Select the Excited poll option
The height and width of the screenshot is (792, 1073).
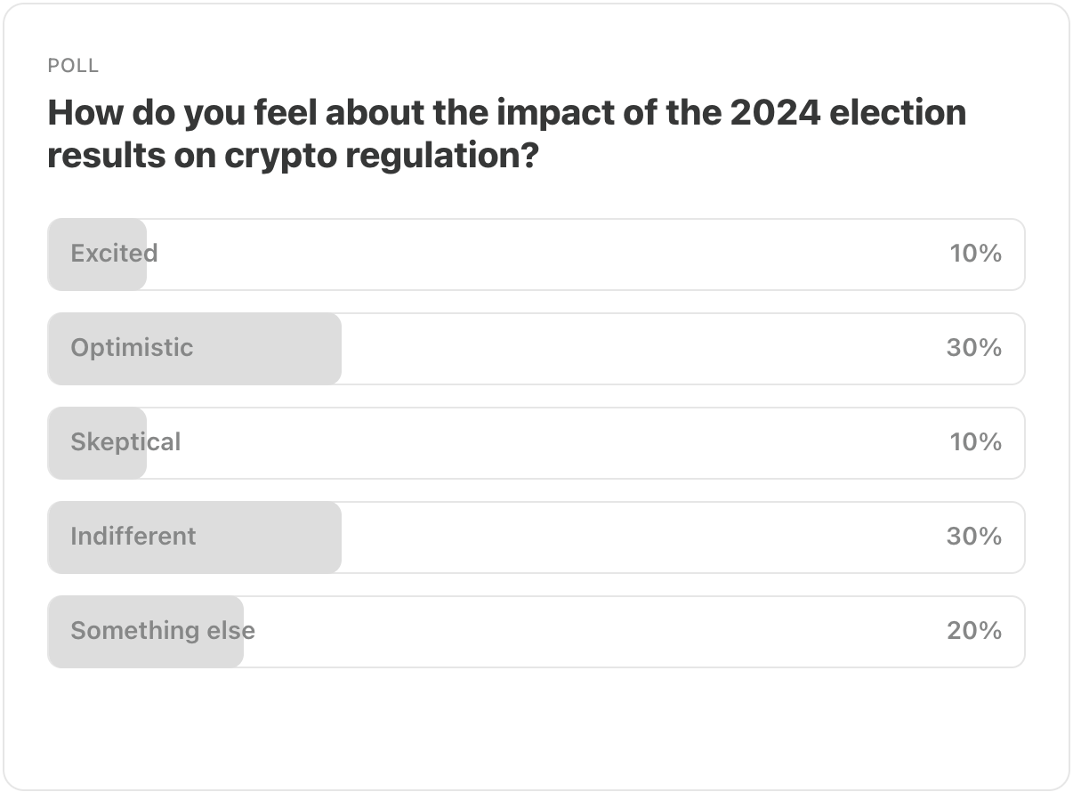pos(536,255)
